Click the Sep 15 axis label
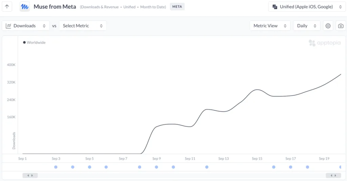This screenshot has height=181, width=347. tap(257, 159)
